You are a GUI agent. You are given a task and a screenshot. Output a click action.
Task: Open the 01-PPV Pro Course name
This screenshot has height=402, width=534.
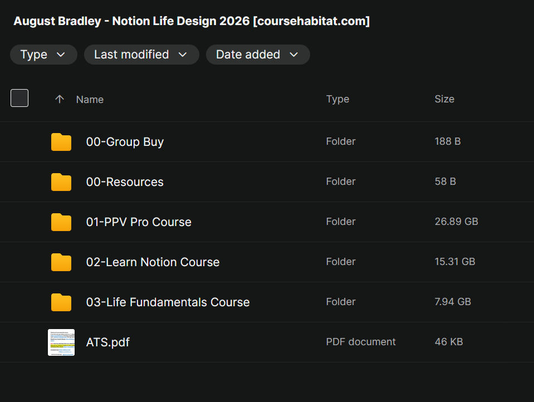pos(139,222)
